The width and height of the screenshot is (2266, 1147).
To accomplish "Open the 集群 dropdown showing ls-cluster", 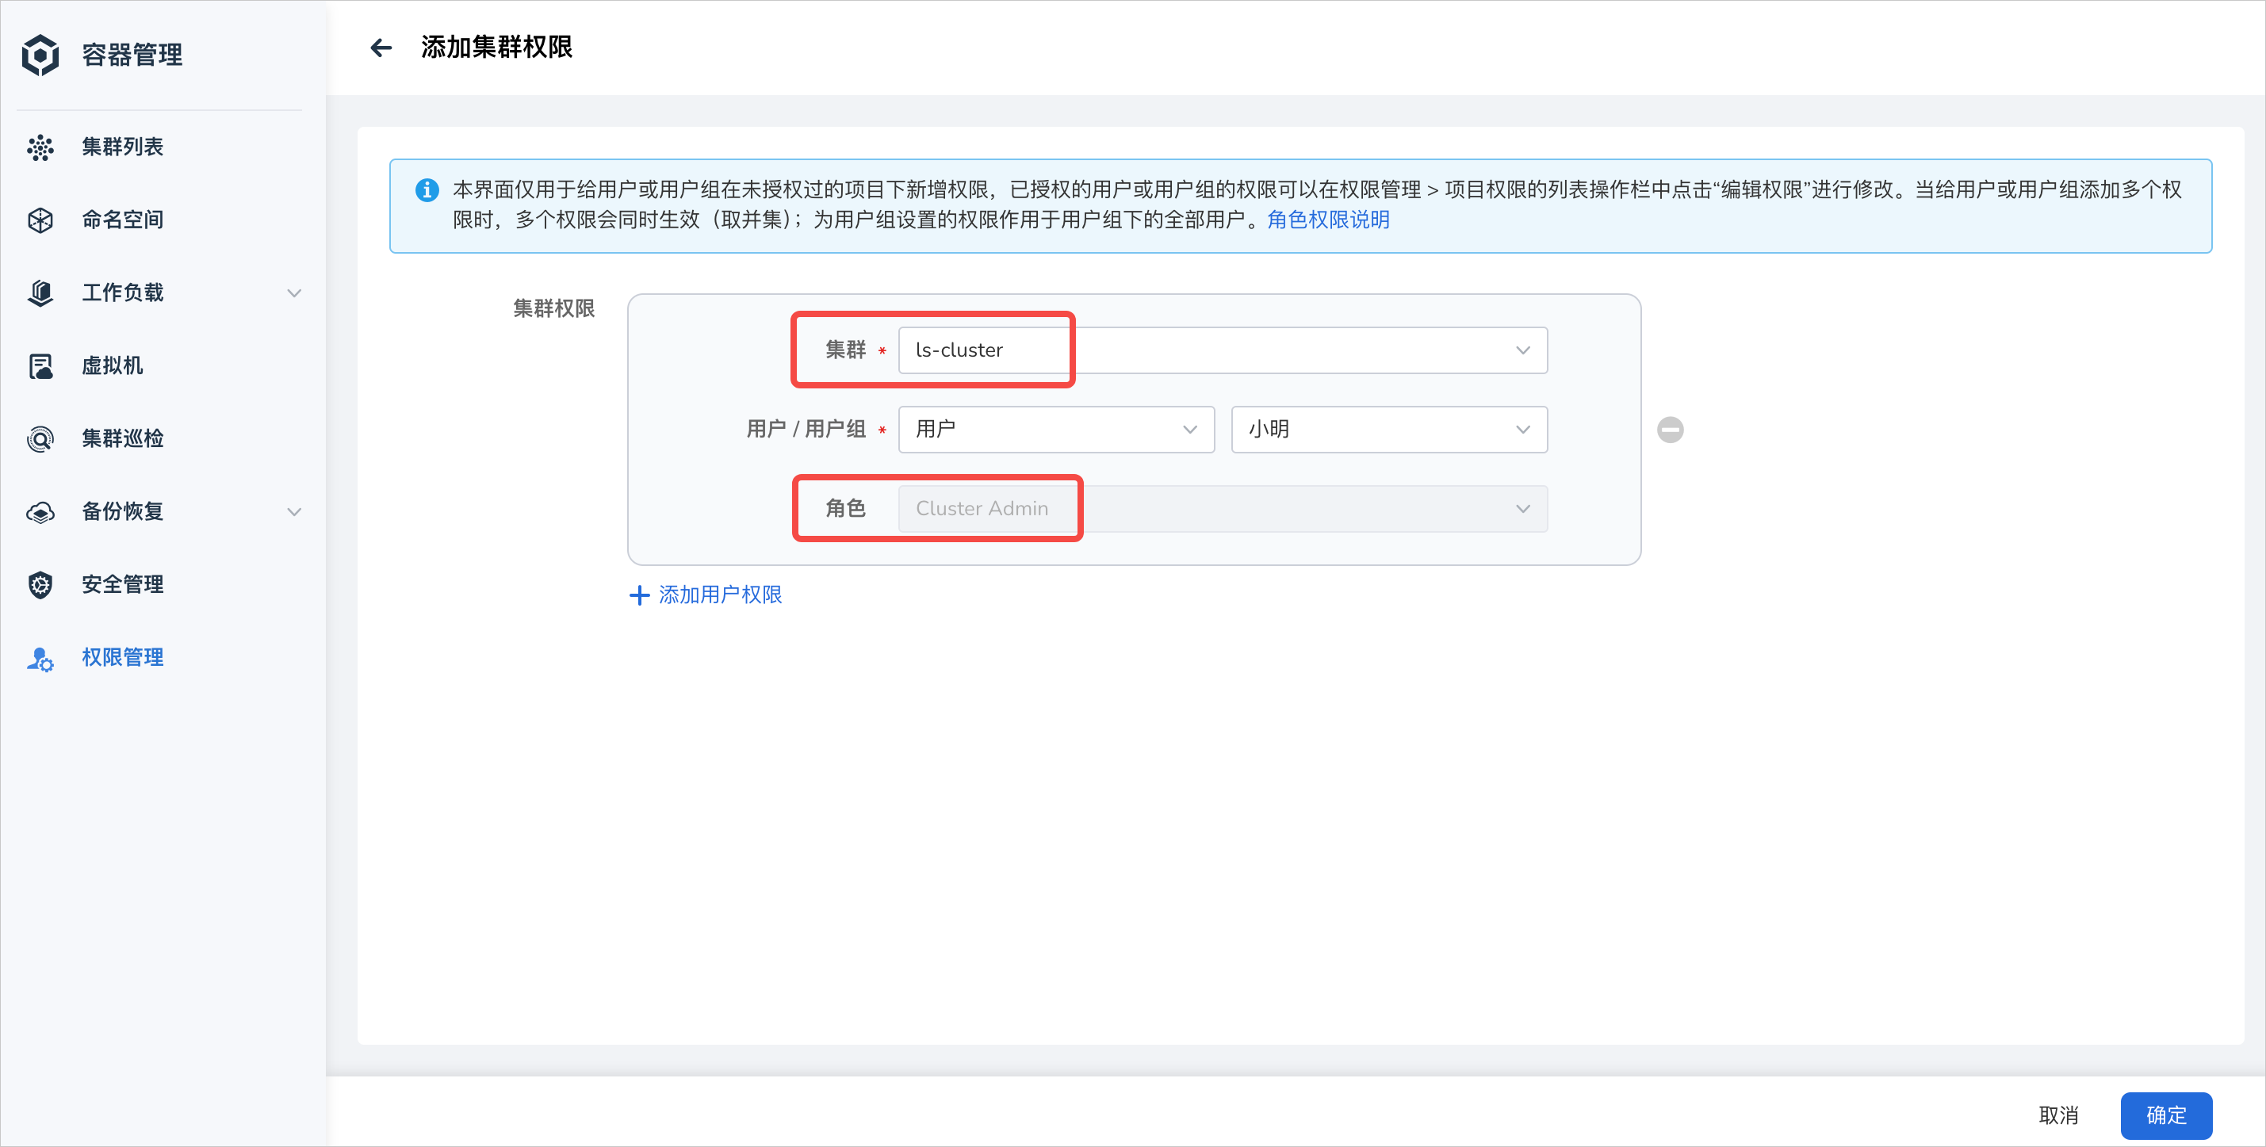I will (x=1222, y=350).
